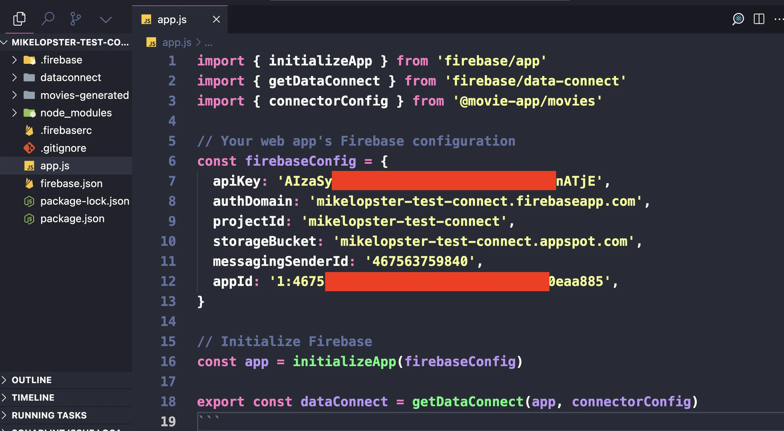Close the app.js editor tab

pyautogui.click(x=216, y=19)
